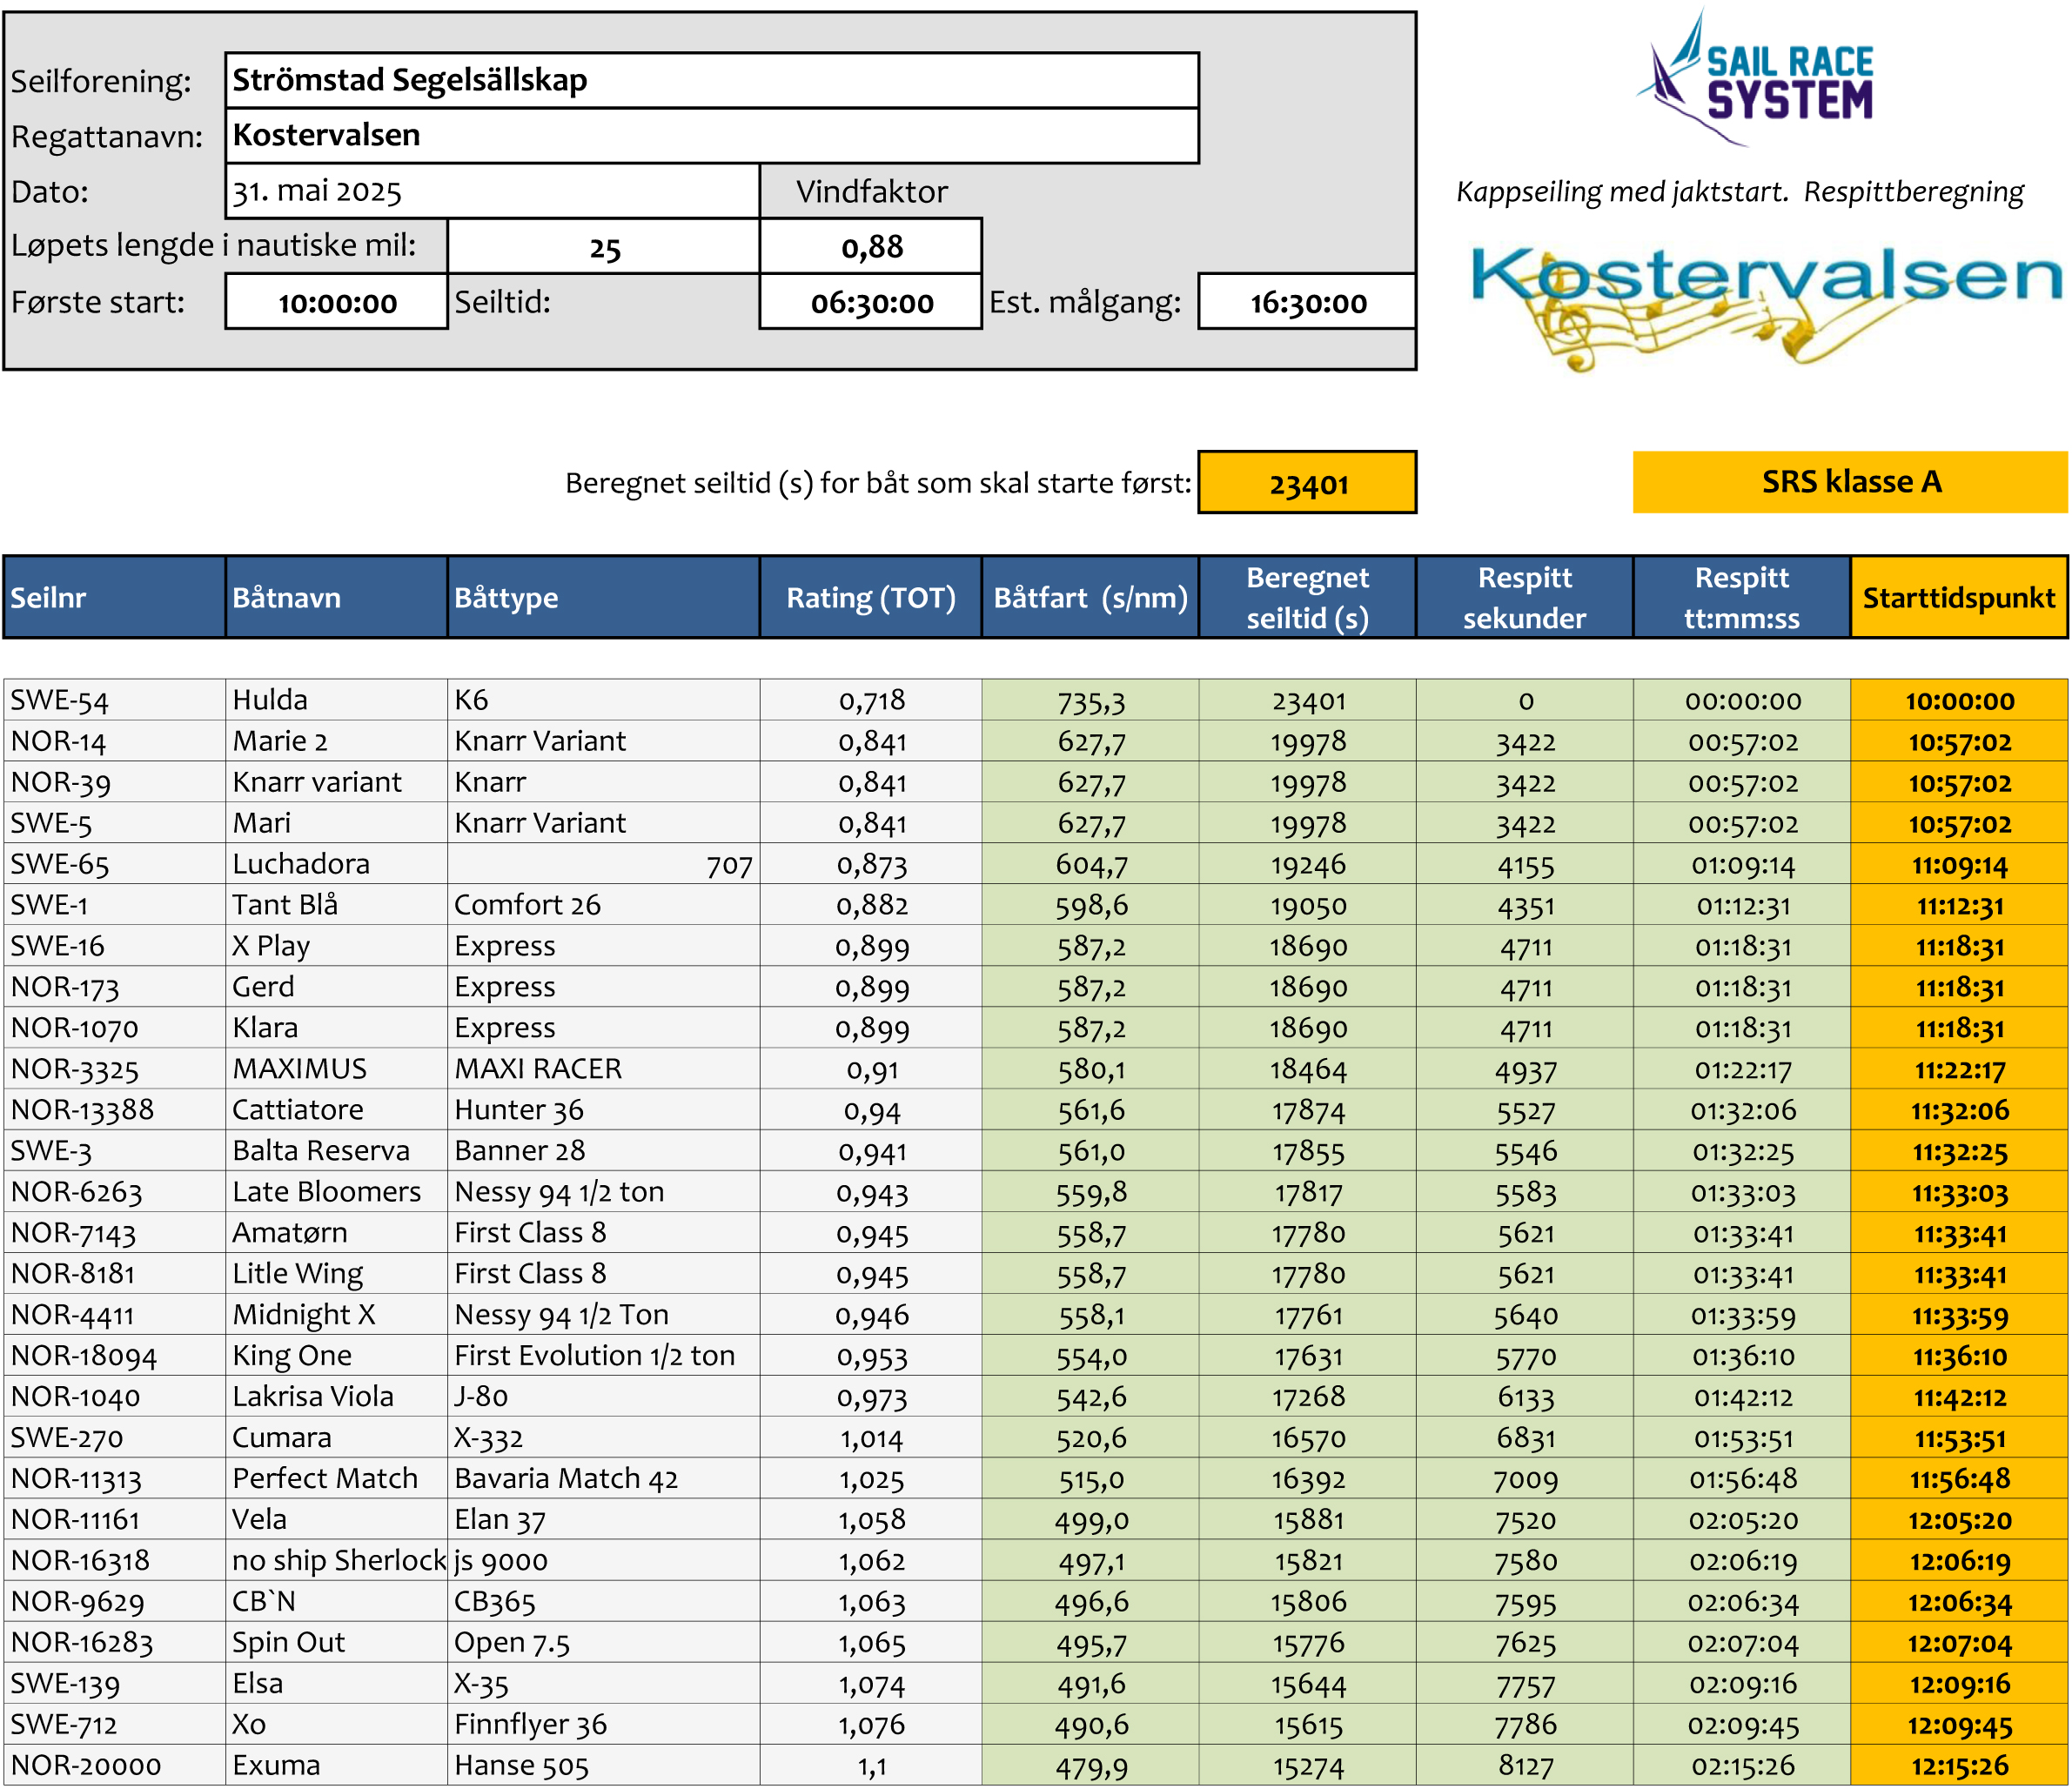
Task: Select boat name Late Bloomers
Action: click(x=337, y=1192)
